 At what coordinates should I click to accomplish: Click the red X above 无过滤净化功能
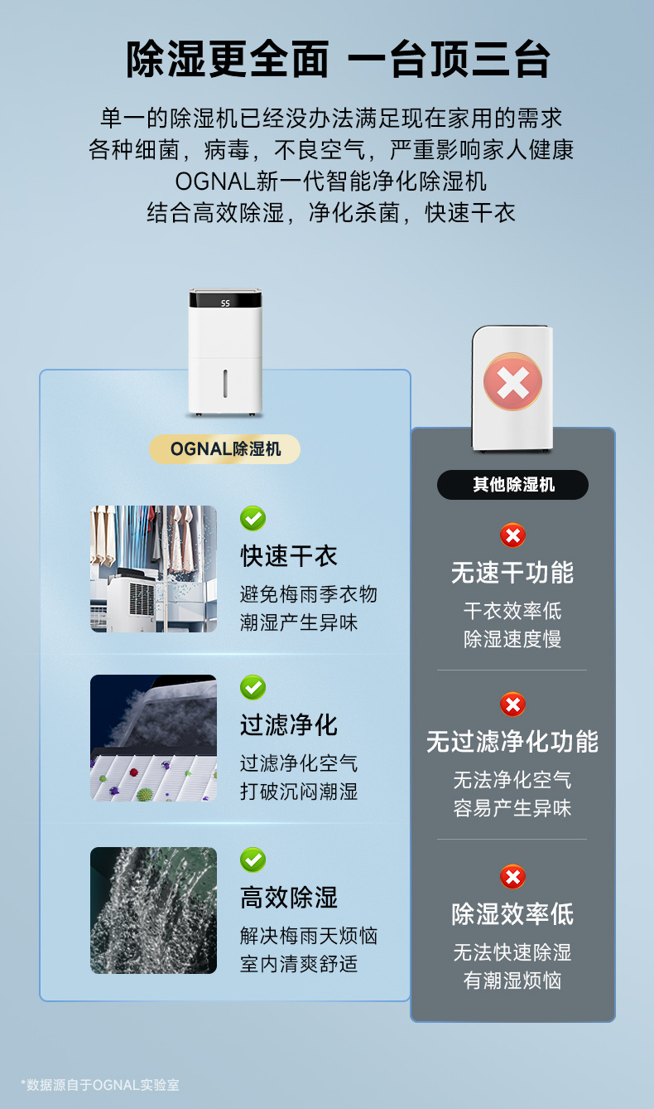point(512,705)
